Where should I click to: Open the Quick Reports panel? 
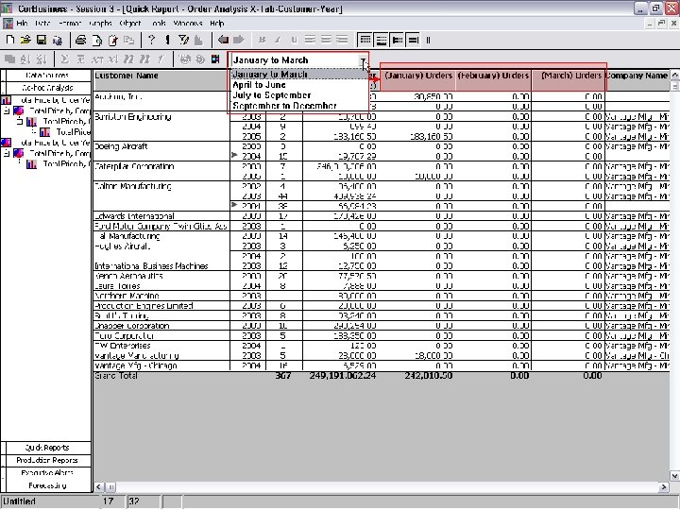[x=47, y=448]
